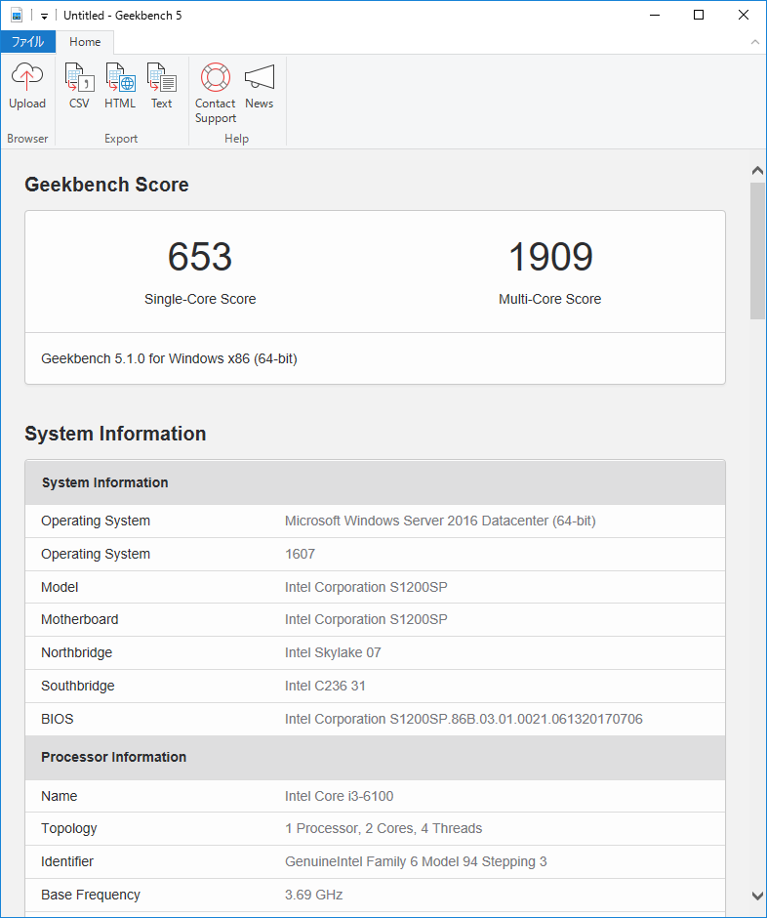Click the Motherboard row value

coord(366,619)
